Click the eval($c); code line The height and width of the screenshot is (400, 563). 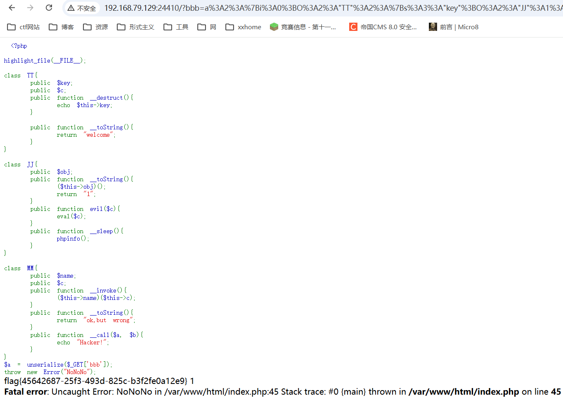point(71,216)
